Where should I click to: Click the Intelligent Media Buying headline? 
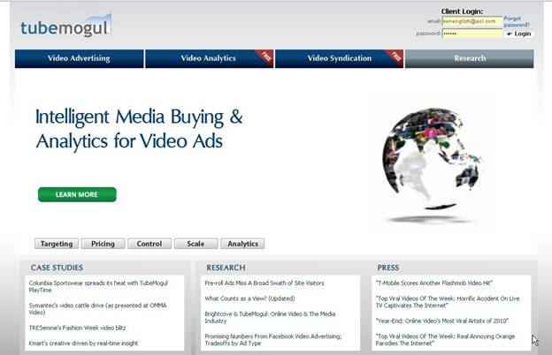139,129
